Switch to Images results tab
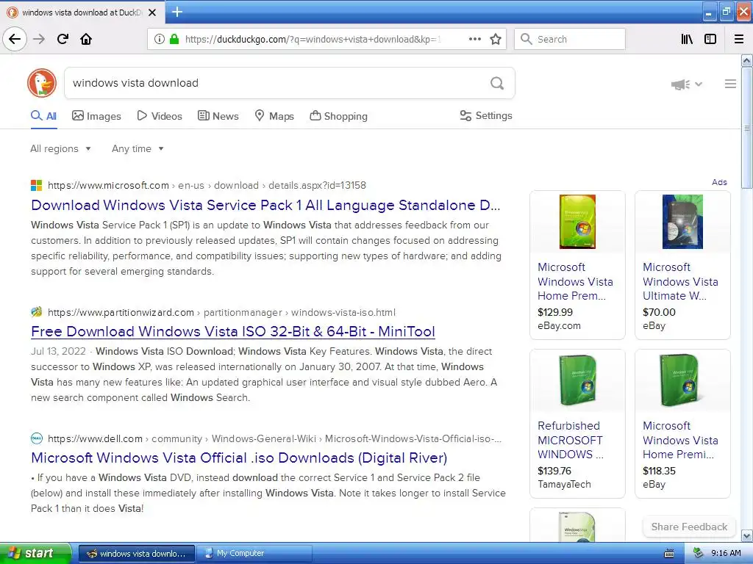The height and width of the screenshot is (564, 753). 96,116
